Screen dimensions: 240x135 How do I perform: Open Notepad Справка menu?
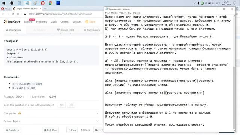pyautogui.click(x=136, y=13)
